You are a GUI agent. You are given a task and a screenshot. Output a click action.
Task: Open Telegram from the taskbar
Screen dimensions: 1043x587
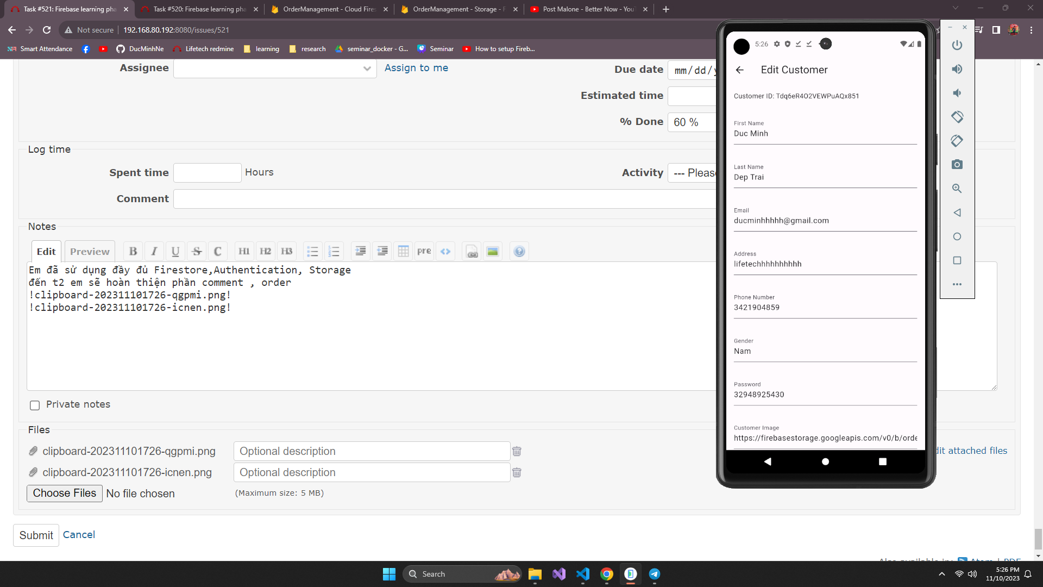click(655, 574)
